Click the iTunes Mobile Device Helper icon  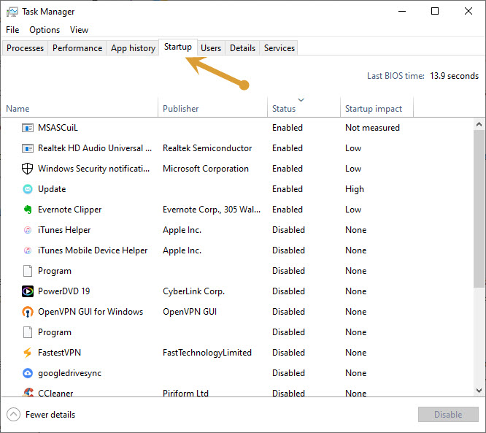28,250
